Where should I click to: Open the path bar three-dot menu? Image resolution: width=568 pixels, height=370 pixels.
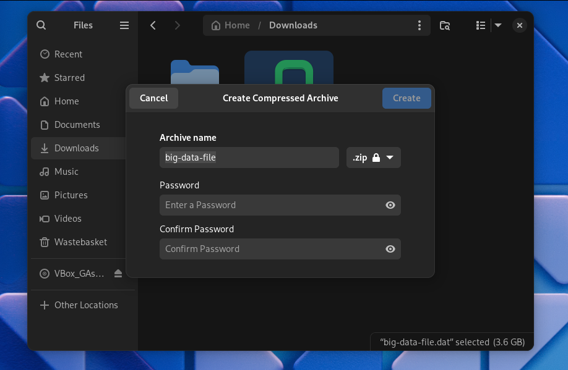(x=419, y=25)
